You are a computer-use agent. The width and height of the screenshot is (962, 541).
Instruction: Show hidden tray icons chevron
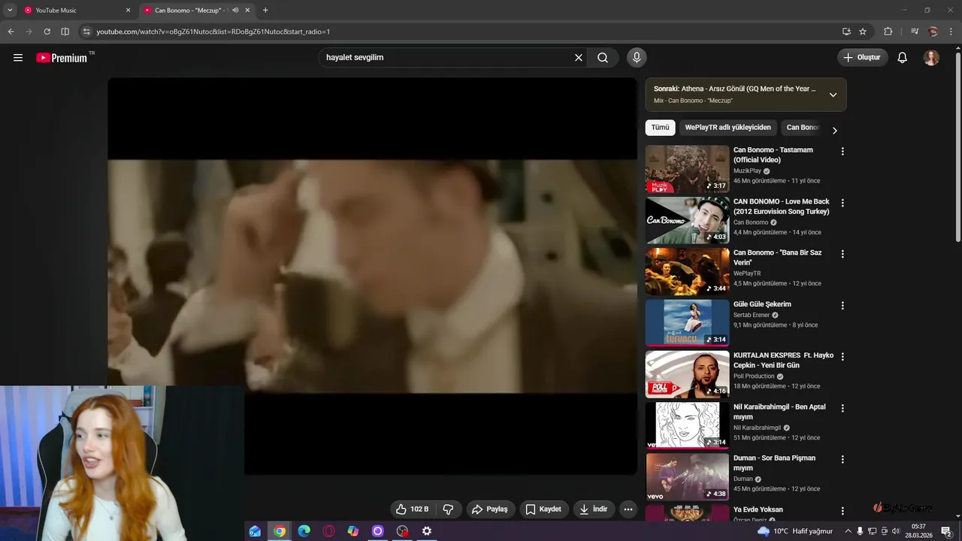[x=848, y=531]
